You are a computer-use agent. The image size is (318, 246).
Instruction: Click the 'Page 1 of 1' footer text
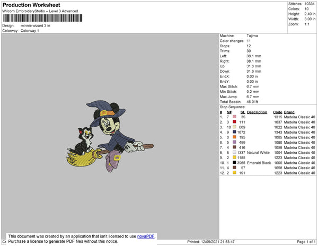[306, 242]
